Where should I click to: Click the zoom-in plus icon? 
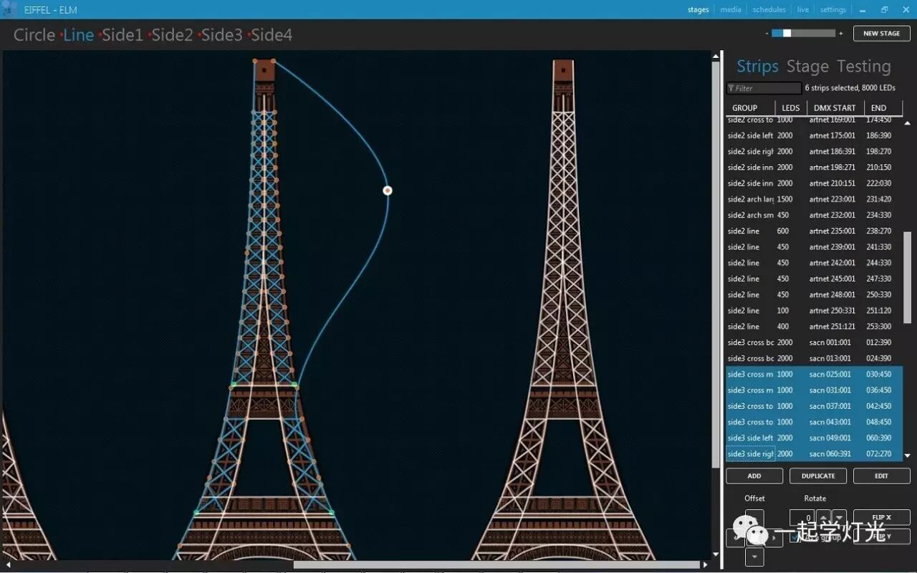click(840, 33)
